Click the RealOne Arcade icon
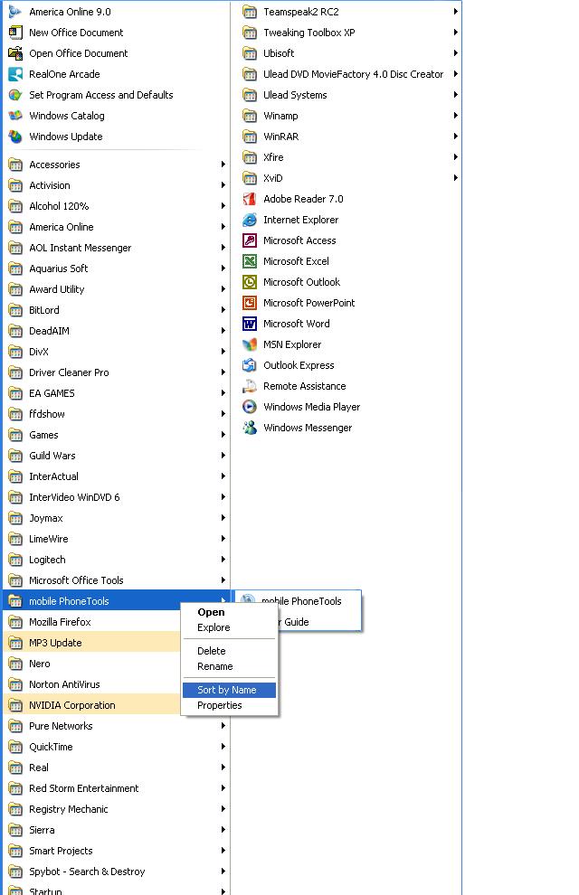Image resolution: width=579 pixels, height=895 pixels. coord(15,74)
